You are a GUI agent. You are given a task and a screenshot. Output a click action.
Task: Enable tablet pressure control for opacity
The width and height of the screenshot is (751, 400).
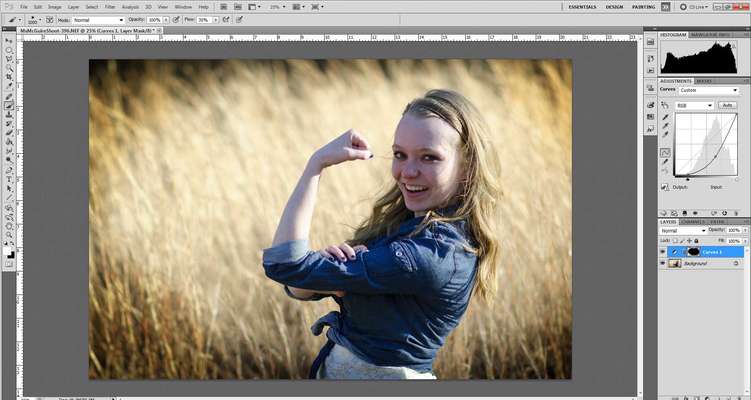click(176, 20)
